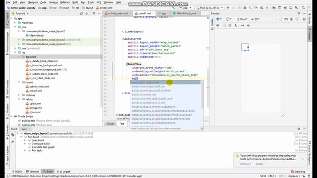Viewport: 317px width, 178px height.
Task: Click the ImageView tag in the code editor
Action: (x=134, y=64)
